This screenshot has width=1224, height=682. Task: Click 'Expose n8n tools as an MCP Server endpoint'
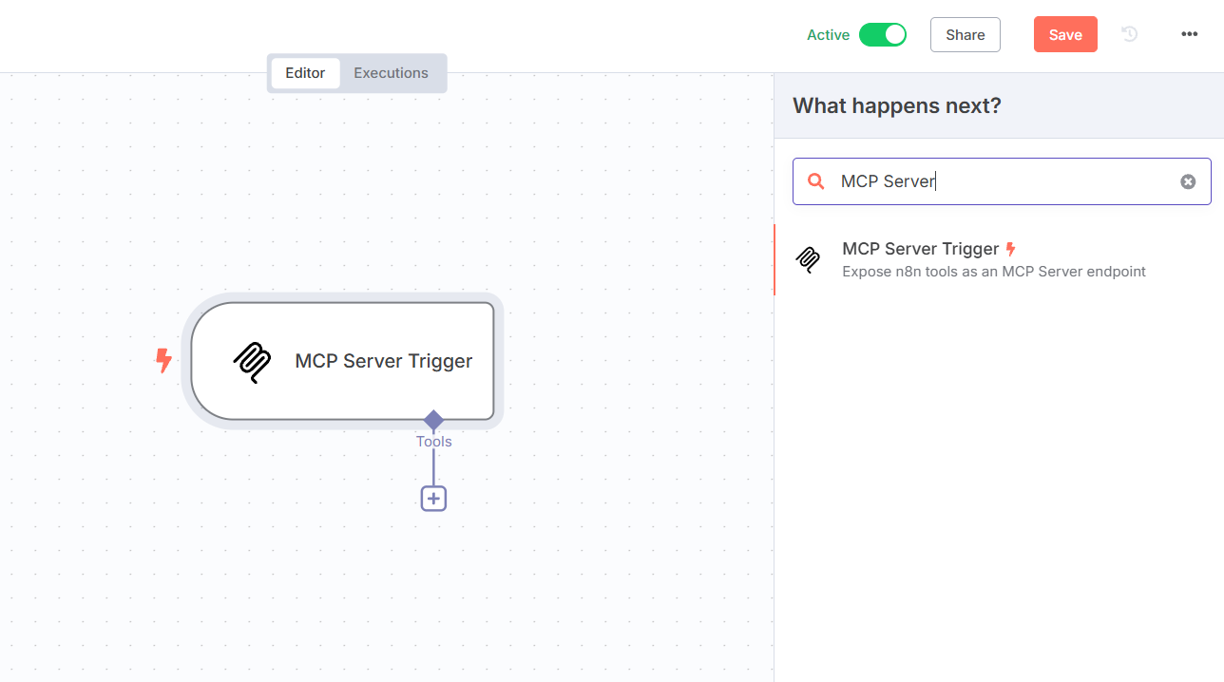coord(994,272)
